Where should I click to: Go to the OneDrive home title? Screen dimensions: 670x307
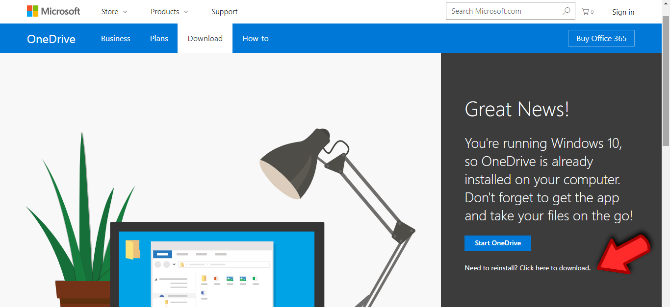[51, 39]
